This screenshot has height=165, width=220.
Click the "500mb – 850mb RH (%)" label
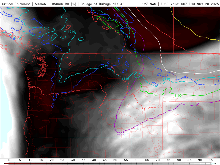point(56,4)
